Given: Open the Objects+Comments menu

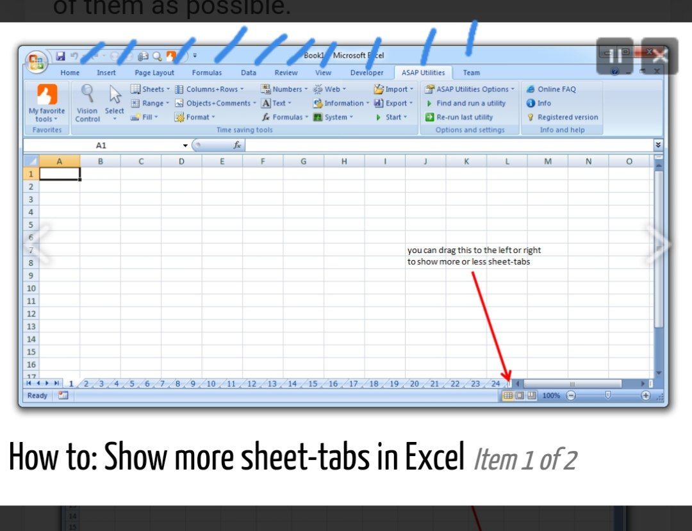Looking at the screenshot, I should pos(215,103).
